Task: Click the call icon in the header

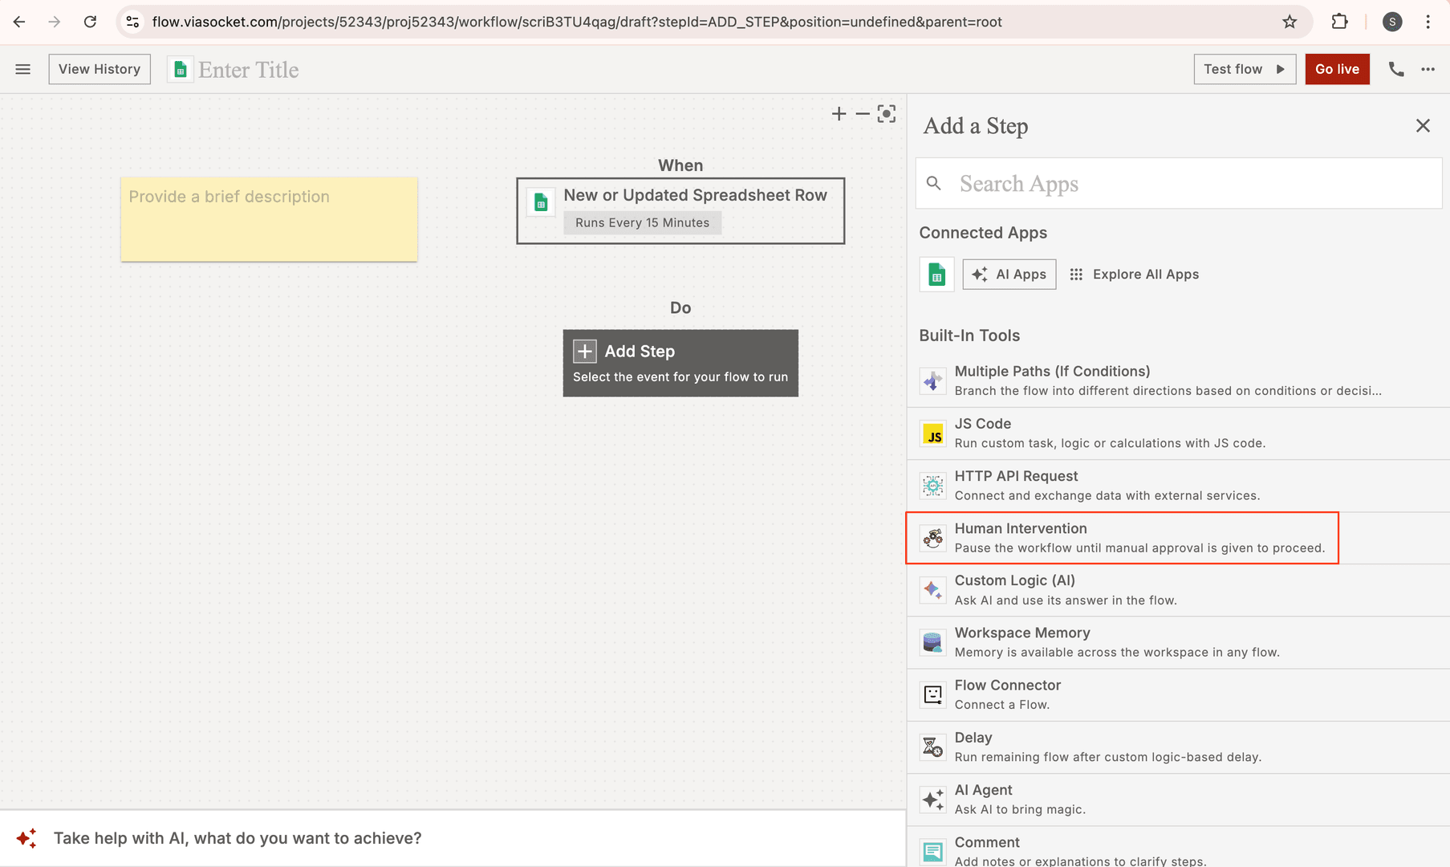Action: tap(1396, 69)
